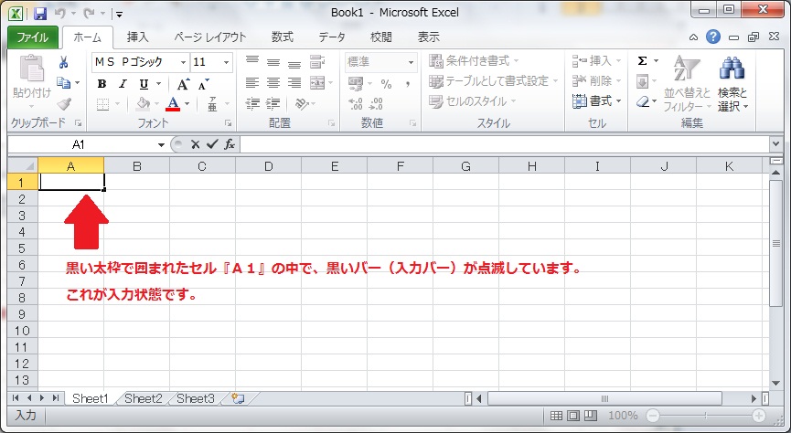Click the fill color paint bucket icon
The image size is (791, 433).
(x=144, y=104)
